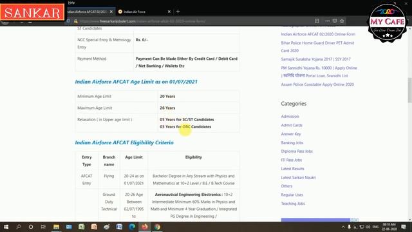Open the ITI Pass Jobs category
412x232 pixels.
point(292,160)
